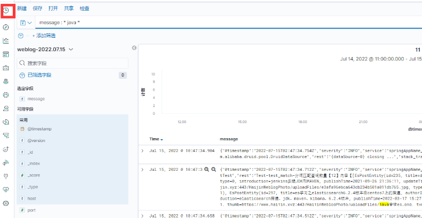Screen dimensions: 422x218
Task: Select the _id field
Action: [30, 152]
